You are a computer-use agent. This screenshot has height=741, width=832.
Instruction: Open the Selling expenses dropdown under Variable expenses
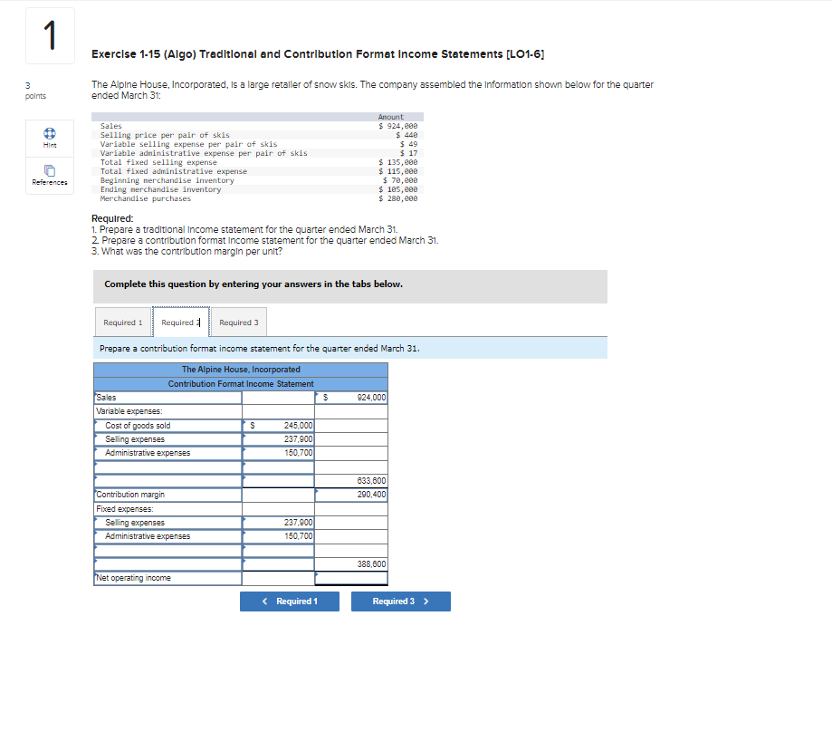(x=167, y=439)
